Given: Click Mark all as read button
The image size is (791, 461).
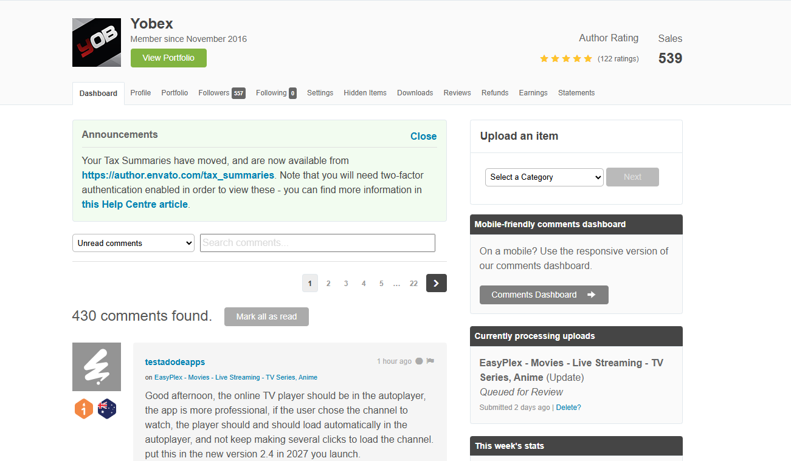Looking at the screenshot, I should [x=266, y=316].
